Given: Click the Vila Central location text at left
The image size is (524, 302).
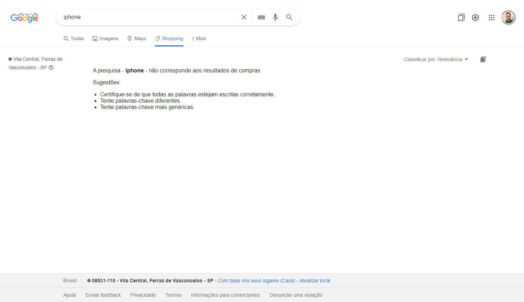Looking at the screenshot, I should (36, 63).
